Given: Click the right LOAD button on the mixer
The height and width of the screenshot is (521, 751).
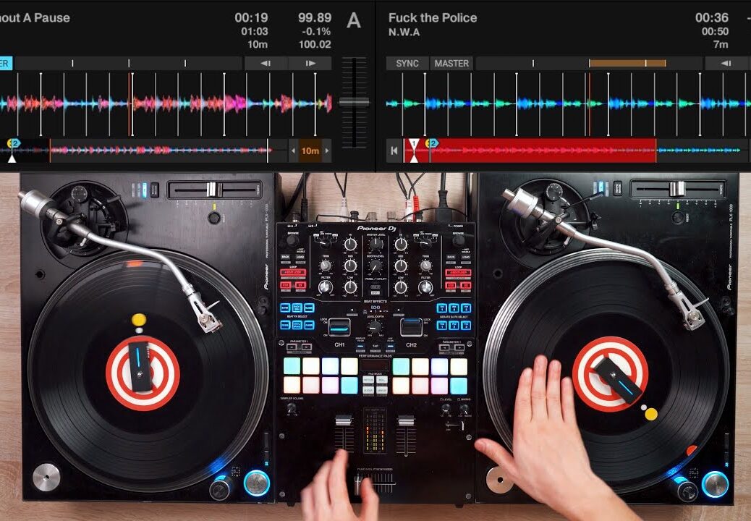Looking at the screenshot, I should click(x=465, y=257).
